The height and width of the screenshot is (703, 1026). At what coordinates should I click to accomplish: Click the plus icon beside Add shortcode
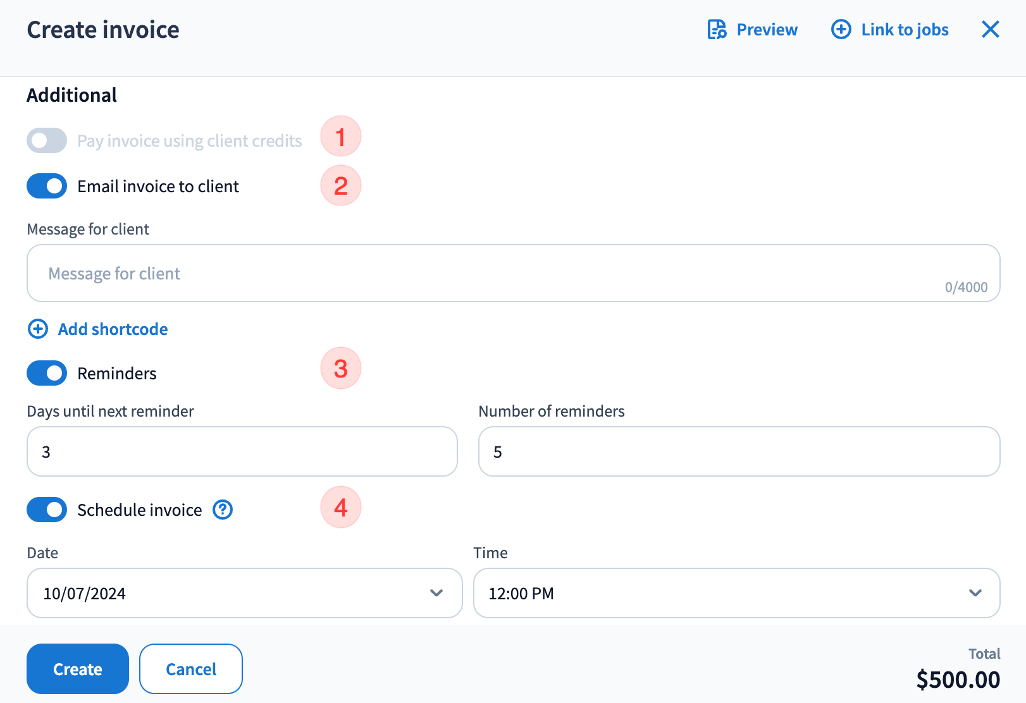pyautogui.click(x=38, y=329)
